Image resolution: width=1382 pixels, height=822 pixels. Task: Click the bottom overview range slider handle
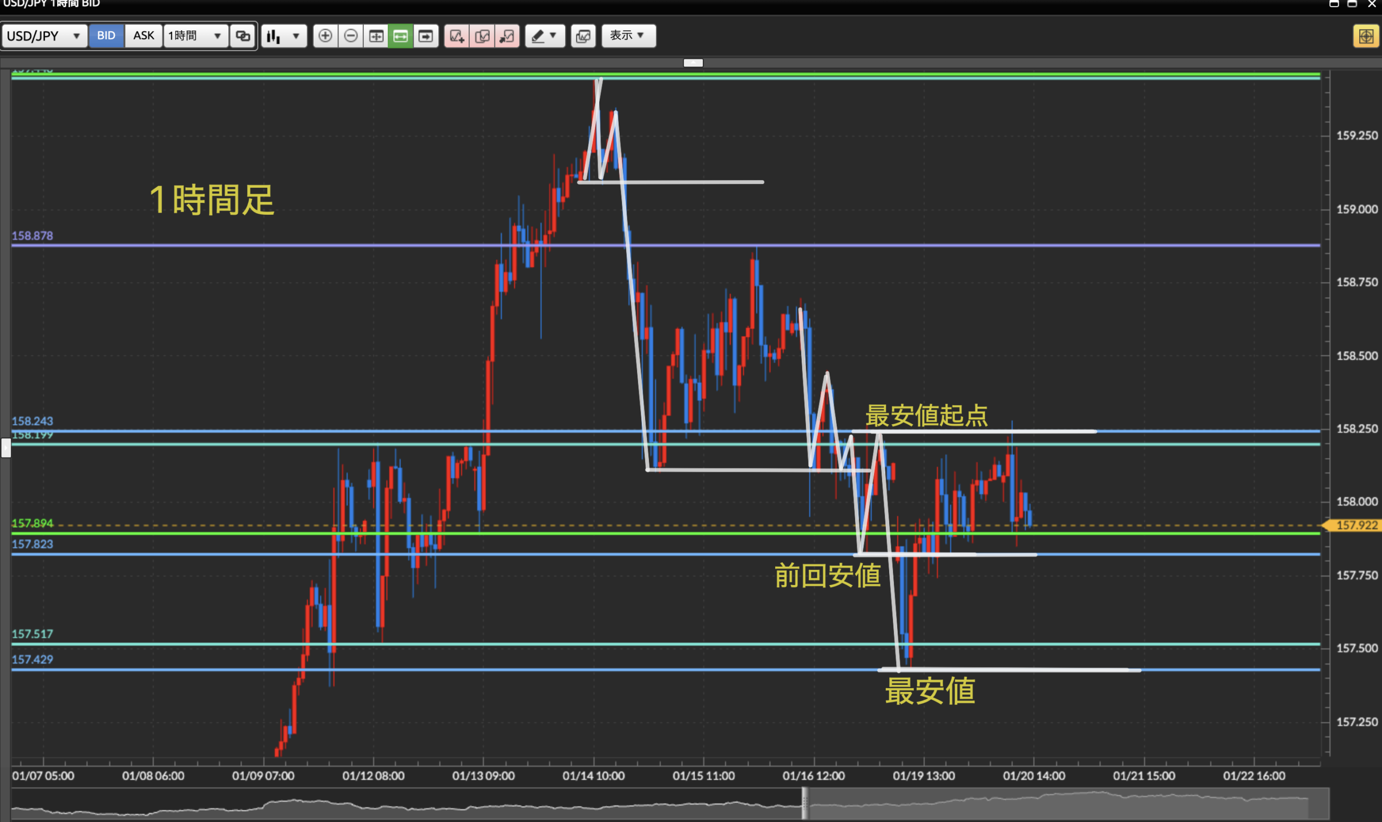pyautogui.click(x=805, y=803)
